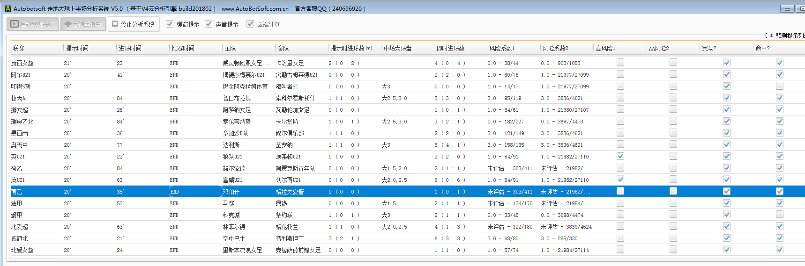Image resolution: width=805 pixels, height=266 pixels.
Task: Check 命中 box in the 印锡S联 row
Action: (x=780, y=86)
